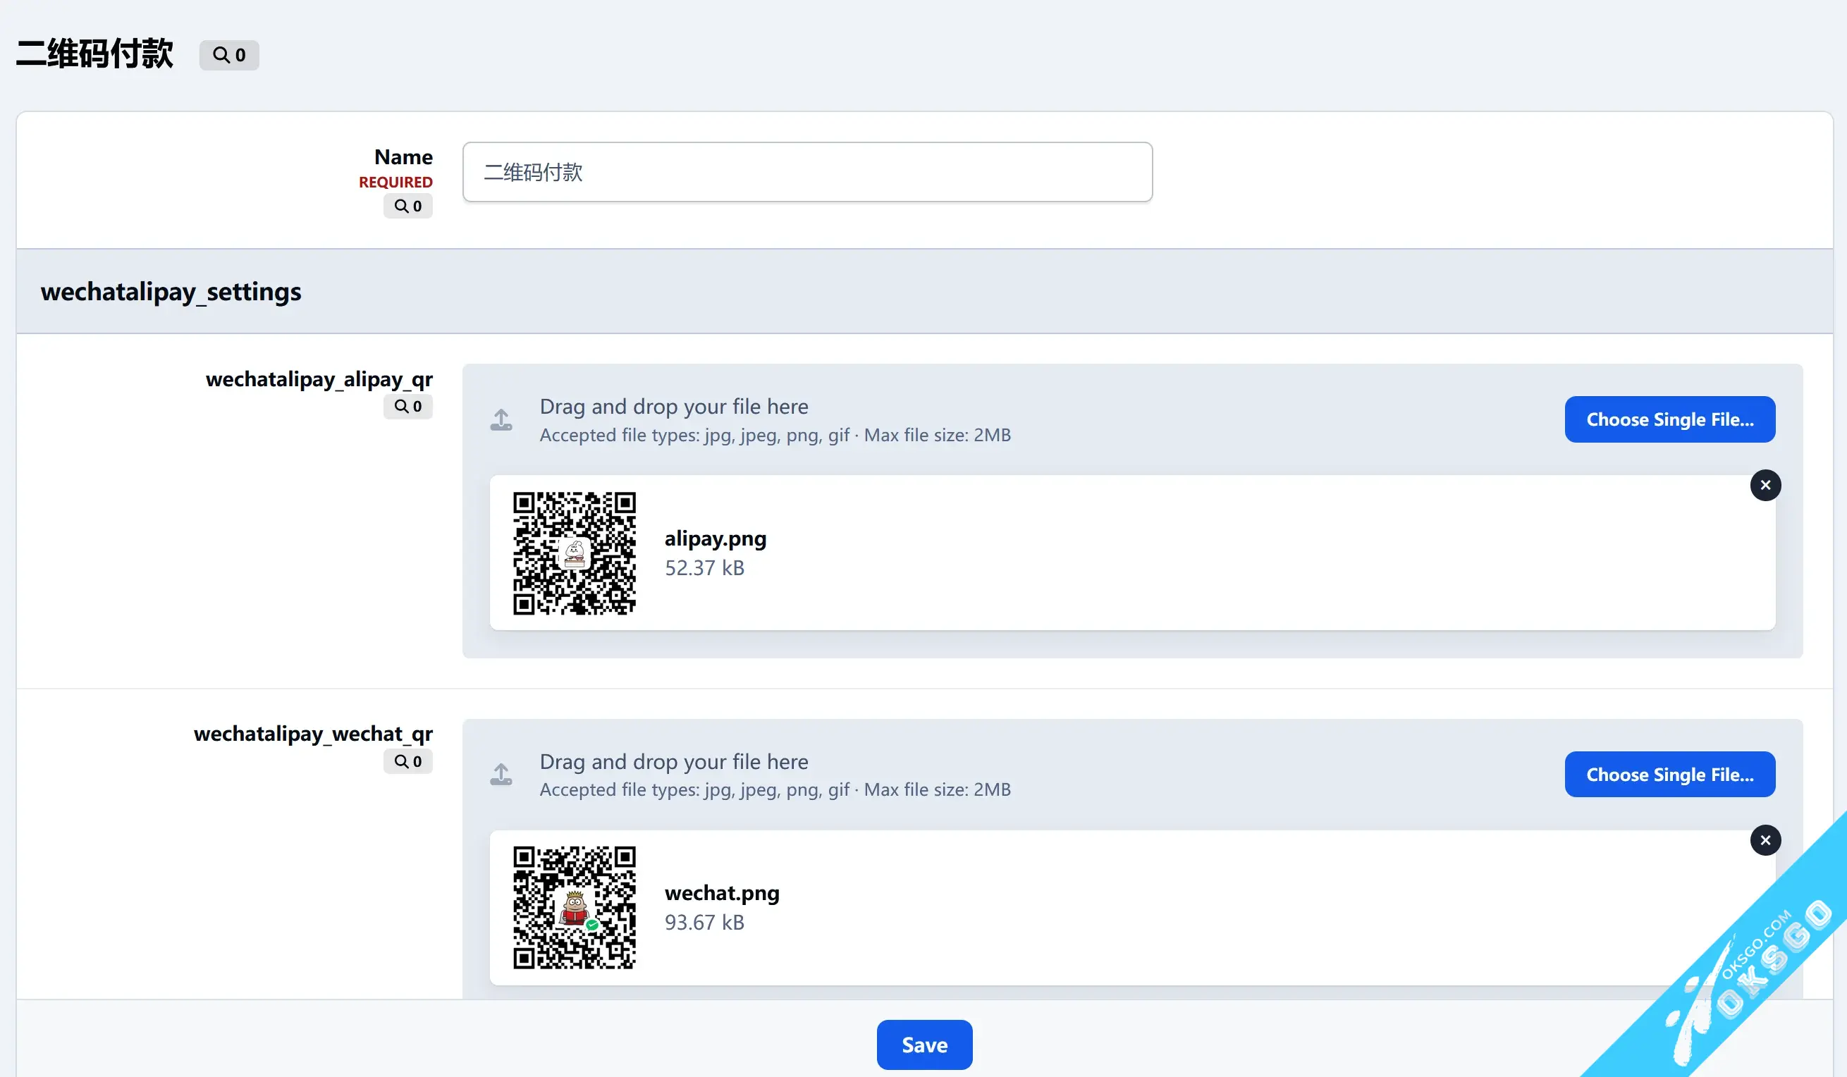Click the 93.67 kB file size

point(704,923)
